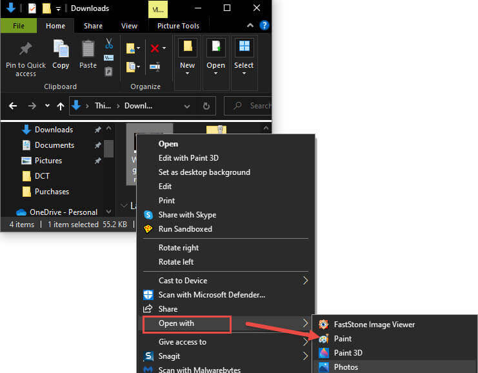Select Rotate left
Image resolution: width=478 pixels, height=373 pixels.
[x=226, y=262]
